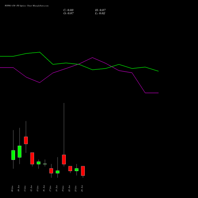Click the green candle body for 18 Jun
The height and width of the screenshot is (198, 198).
[x=57, y=172]
